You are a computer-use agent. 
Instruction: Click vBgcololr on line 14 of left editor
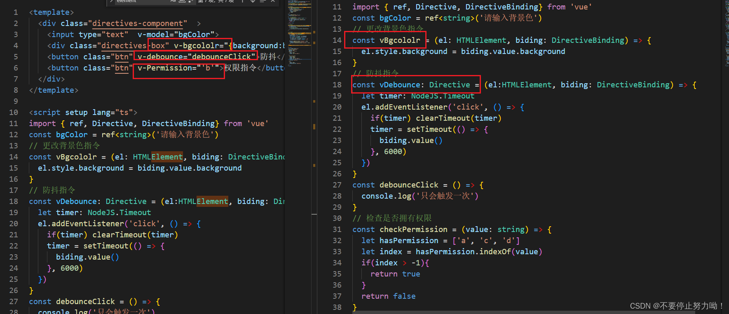point(76,157)
